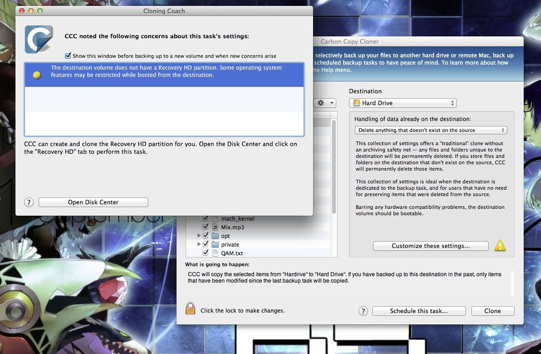541x354 pixels.
Task: Select the Recovery HD partition concern row
Action: point(164,75)
